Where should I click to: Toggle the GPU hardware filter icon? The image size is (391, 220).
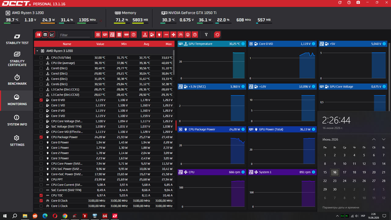click(x=105, y=35)
